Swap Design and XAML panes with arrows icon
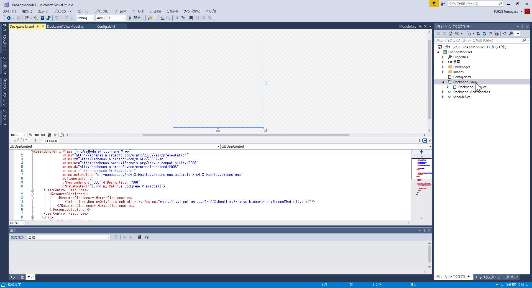Viewport: 532px width, 288px height. (36, 141)
